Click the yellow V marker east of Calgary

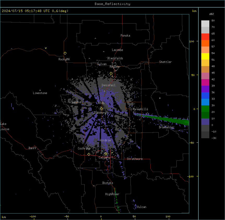tap(112, 153)
